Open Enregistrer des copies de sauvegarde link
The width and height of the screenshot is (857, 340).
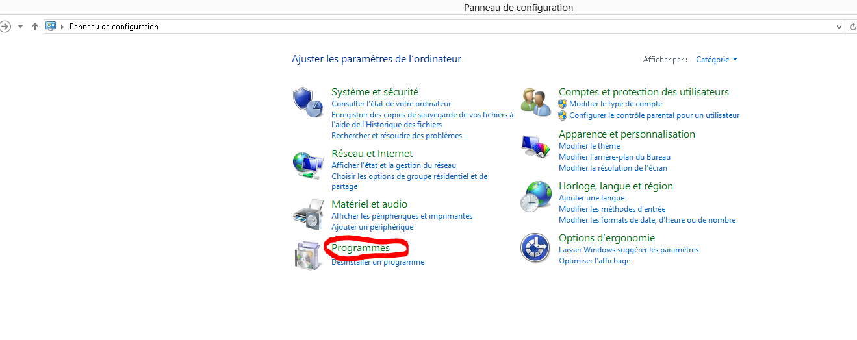tap(422, 119)
